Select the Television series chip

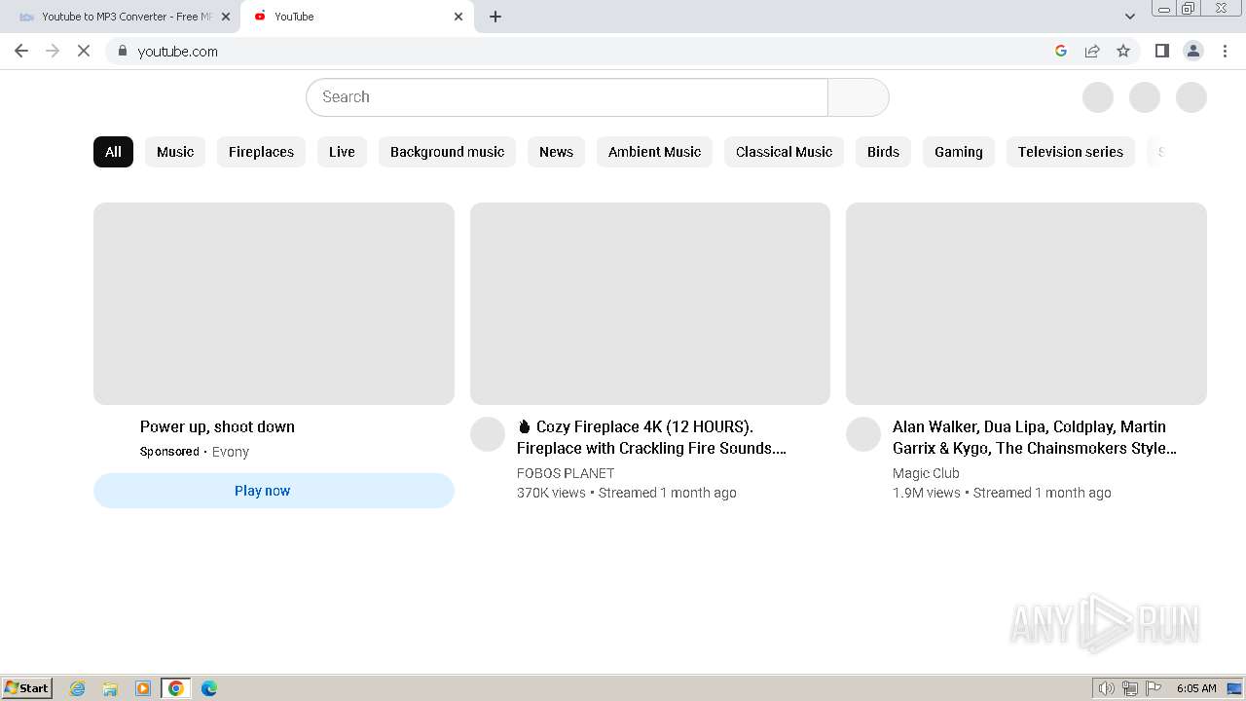[1070, 152]
